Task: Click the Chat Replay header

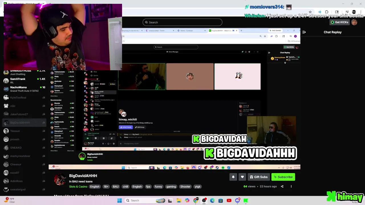Action: 332,32
